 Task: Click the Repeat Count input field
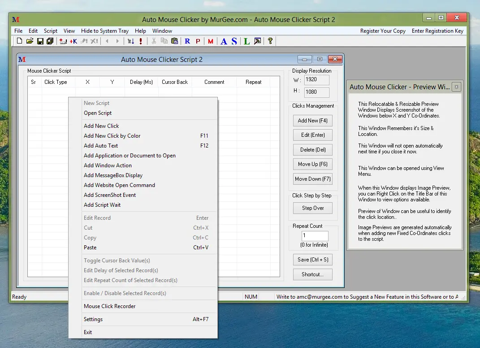315,235
